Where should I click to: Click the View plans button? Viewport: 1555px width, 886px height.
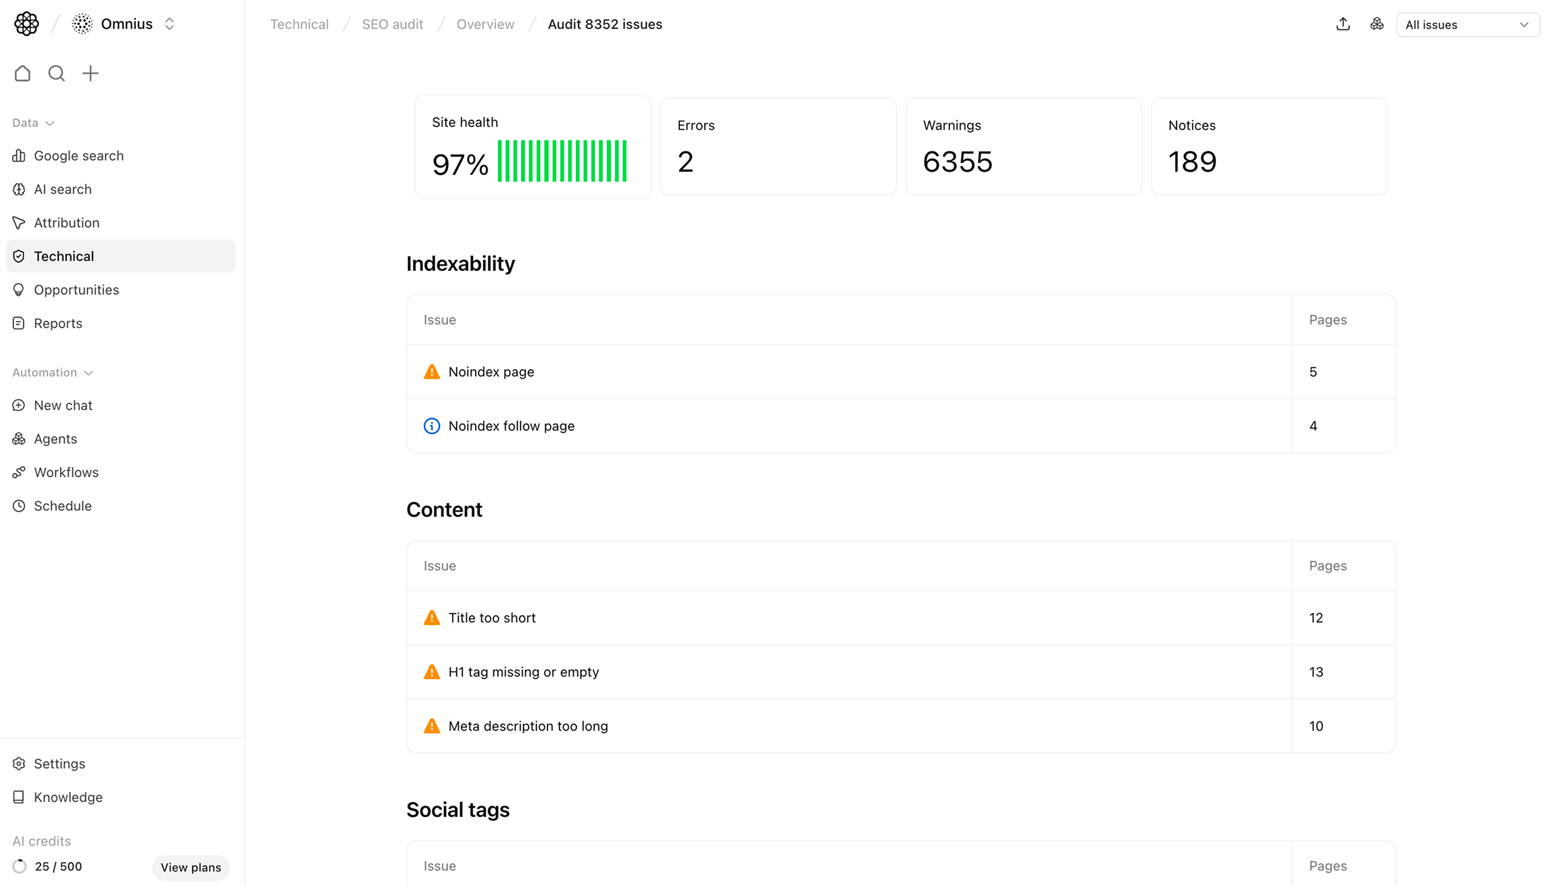coord(191,867)
